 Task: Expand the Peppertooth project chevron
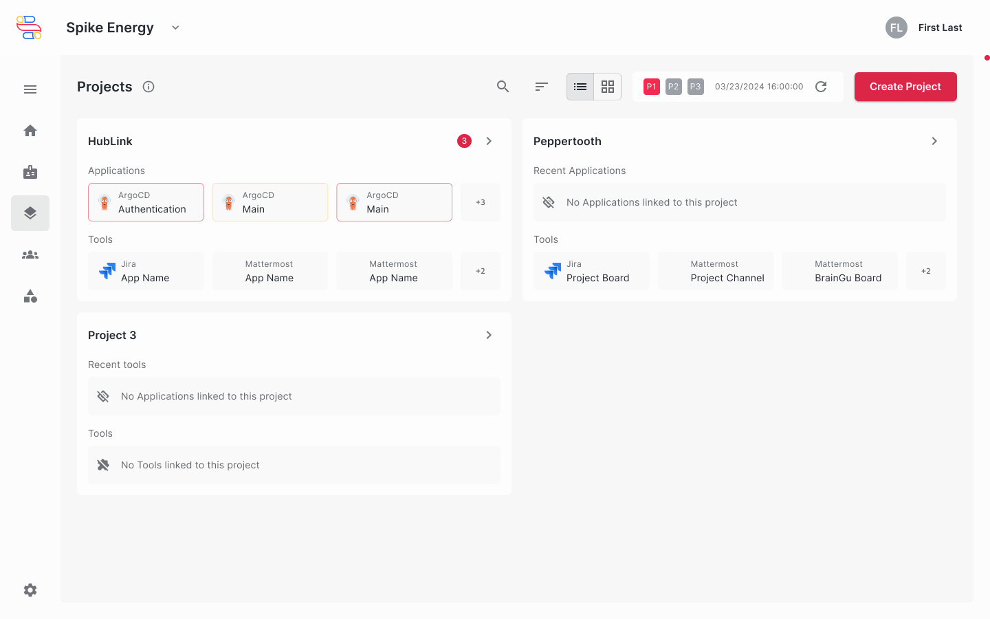coord(934,141)
